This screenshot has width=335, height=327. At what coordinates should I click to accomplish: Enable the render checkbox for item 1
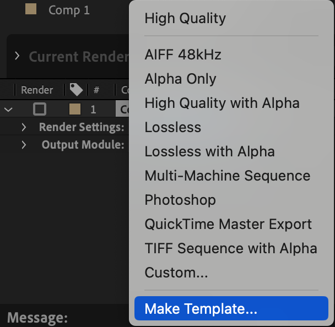[40, 109]
